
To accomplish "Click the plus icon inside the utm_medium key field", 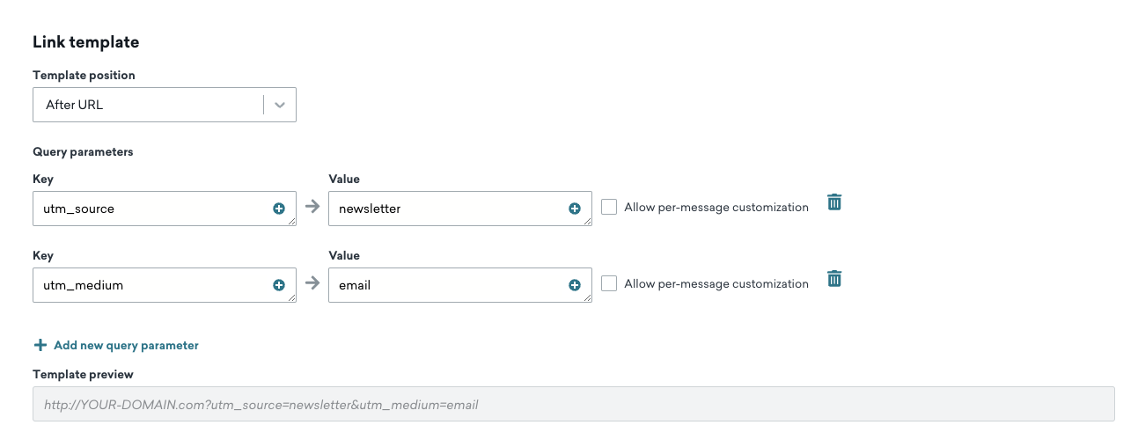I will pyautogui.click(x=279, y=285).
